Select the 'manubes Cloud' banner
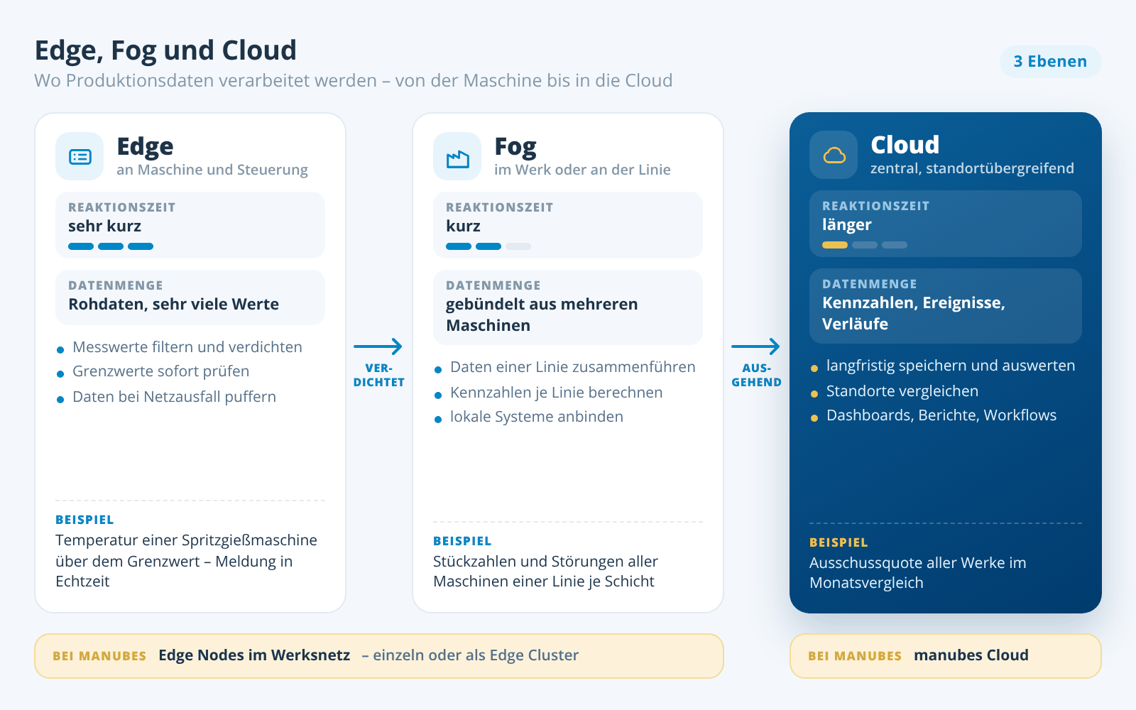This screenshot has width=1136, height=710. [946, 656]
